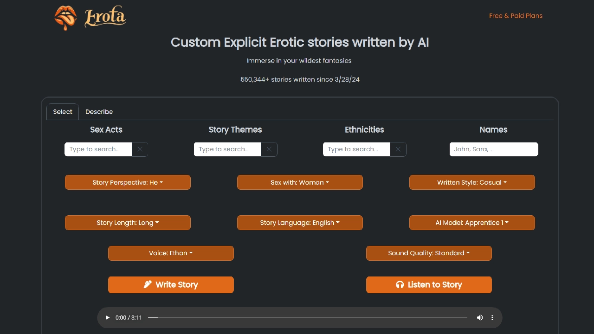Clear the Story Themes search field

point(269,149)
